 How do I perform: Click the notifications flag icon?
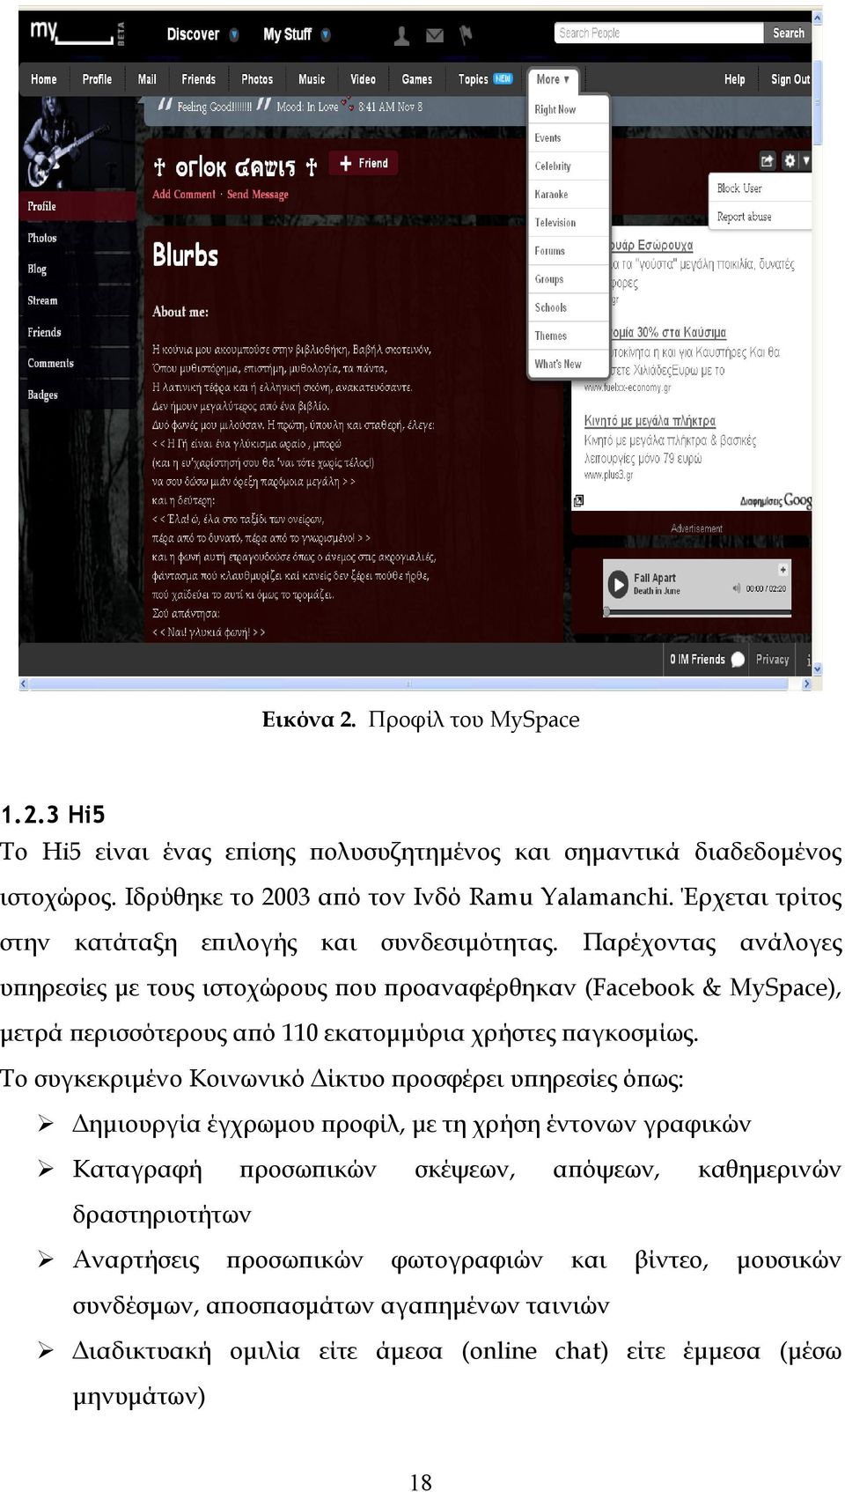466,35
